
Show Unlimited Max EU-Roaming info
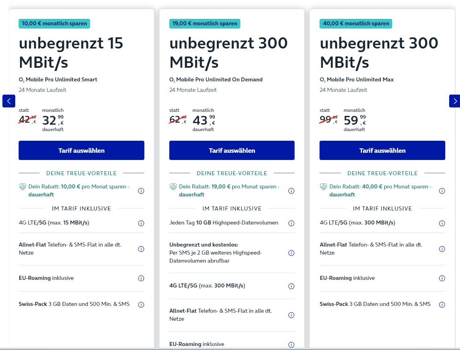[x=442, y=278]
